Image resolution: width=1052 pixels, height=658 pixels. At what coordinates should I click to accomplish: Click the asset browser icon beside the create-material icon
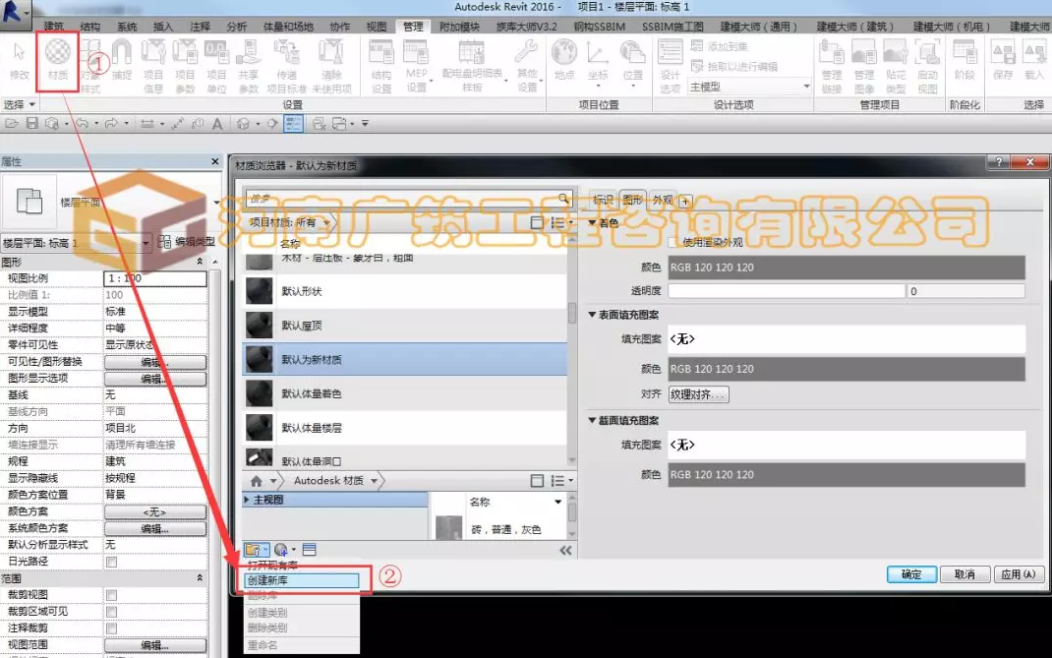point(310,549)
